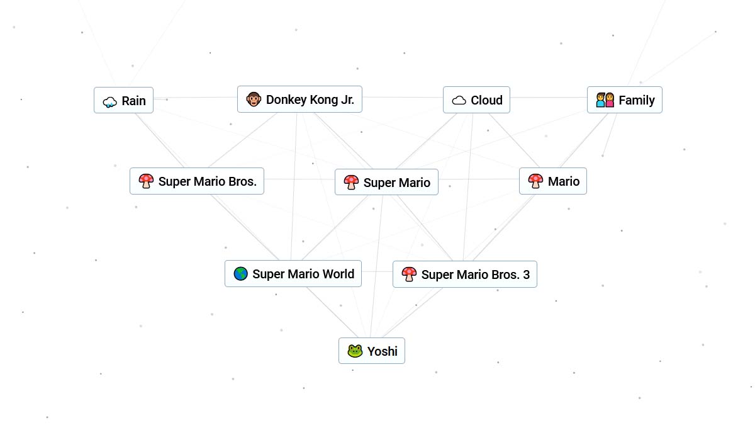The image size is (755, 425).
Task: Select the Yoshi element tile
Action: coord(372,351)
